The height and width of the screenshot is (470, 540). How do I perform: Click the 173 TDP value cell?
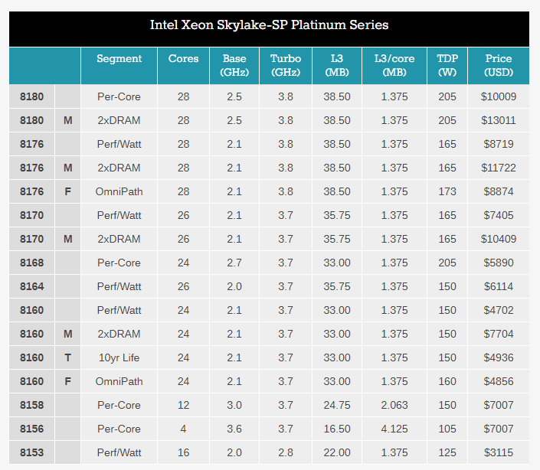447,191
